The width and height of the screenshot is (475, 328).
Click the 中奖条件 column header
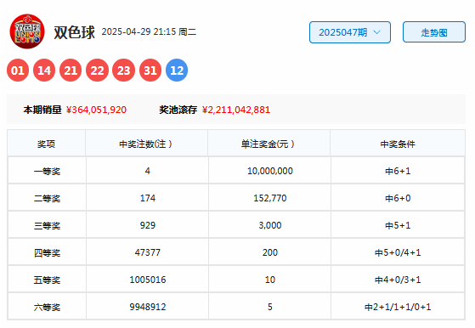click(x=398, y=144)
